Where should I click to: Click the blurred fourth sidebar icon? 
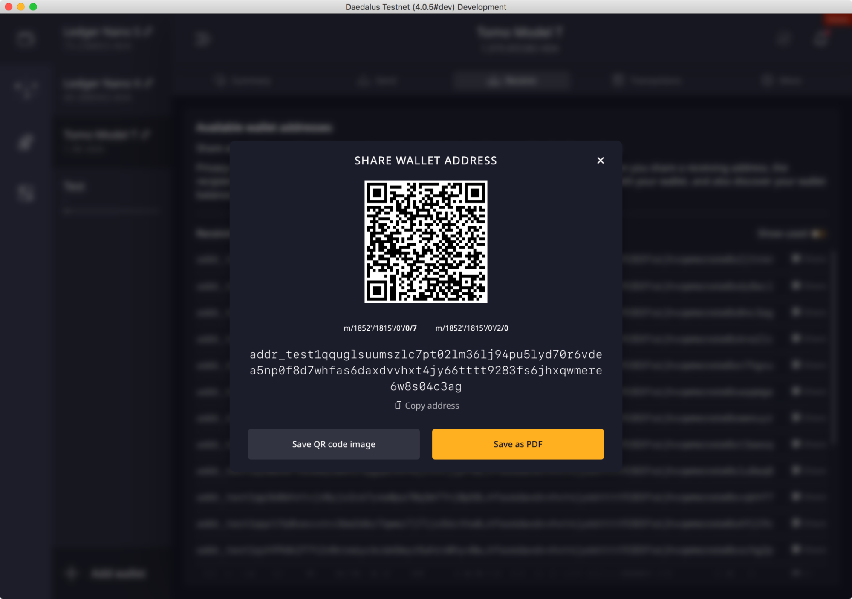[x=26, y=193]
